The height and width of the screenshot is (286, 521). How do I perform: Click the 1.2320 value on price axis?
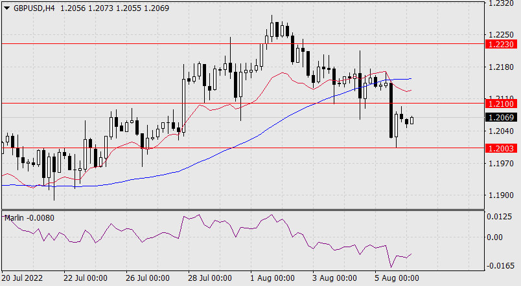pyautogui.click(x=500, y=4)
